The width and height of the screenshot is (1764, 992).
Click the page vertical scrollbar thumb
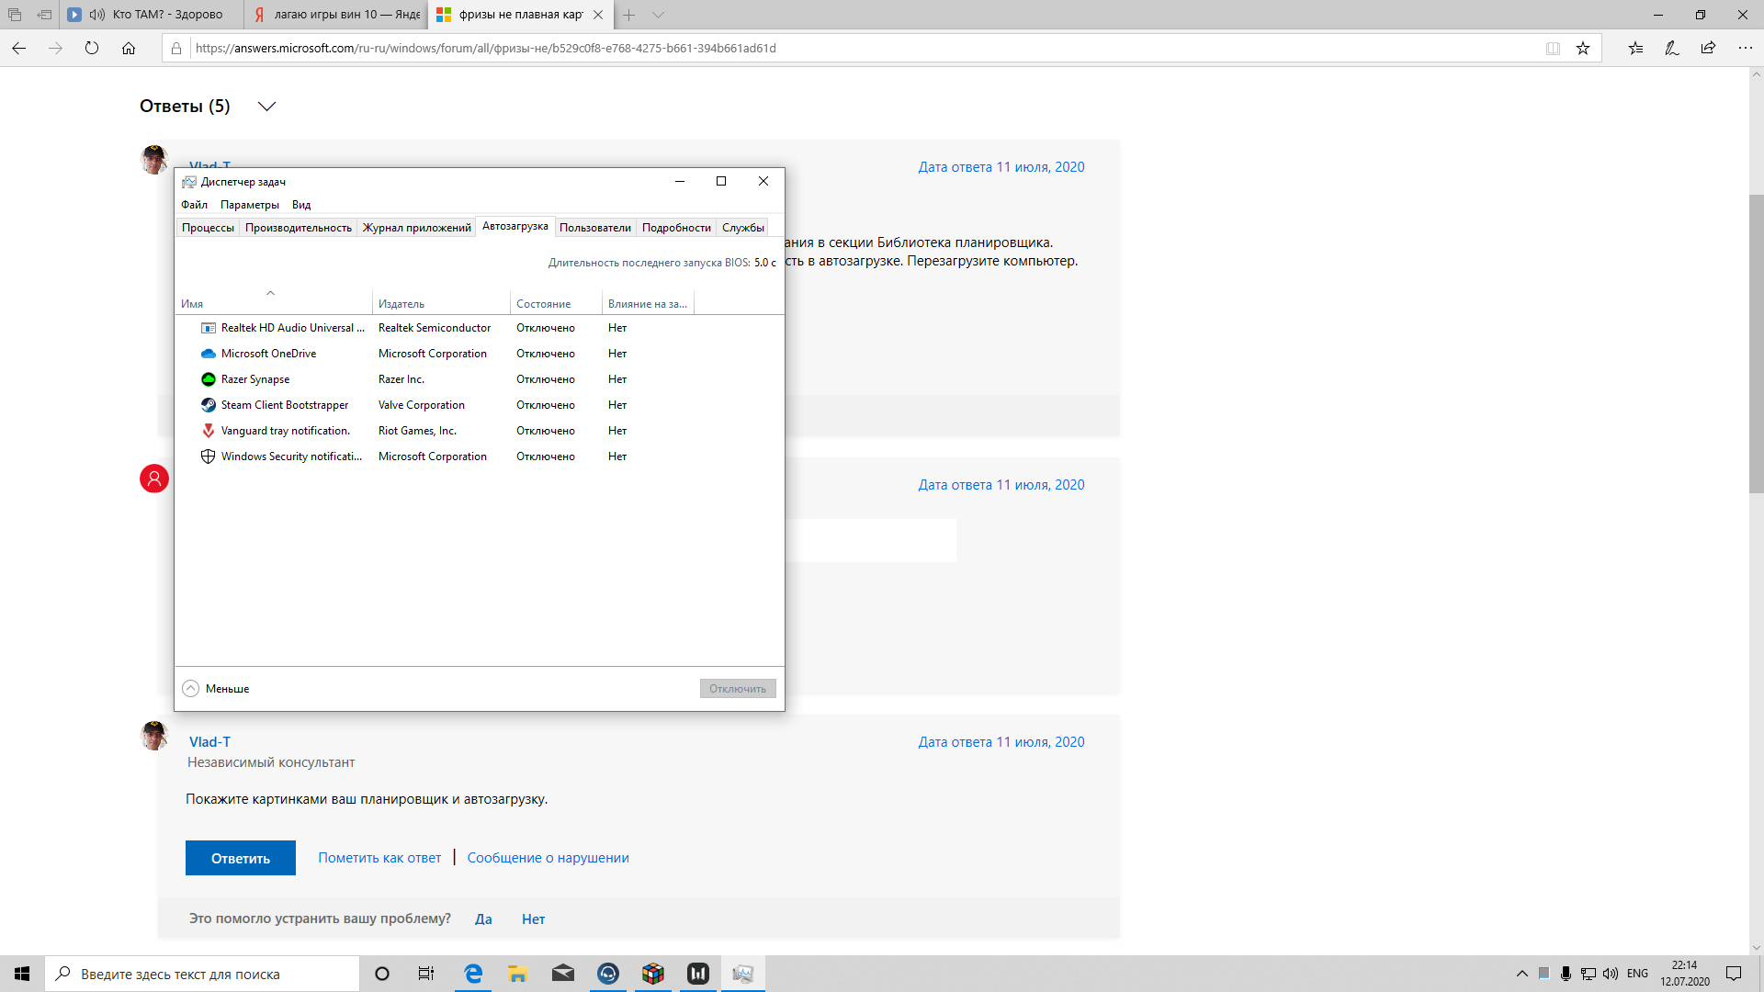click(1756, 344)
